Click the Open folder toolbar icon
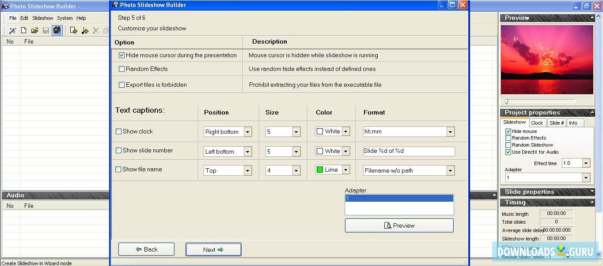Image resolution: width=603 pixels, height=266 pixels. [x=34, y=30]
